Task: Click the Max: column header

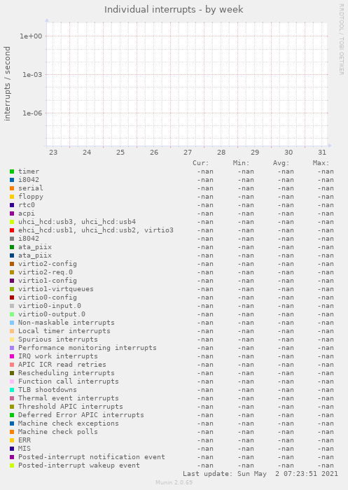Action: [x=321, y=163]
